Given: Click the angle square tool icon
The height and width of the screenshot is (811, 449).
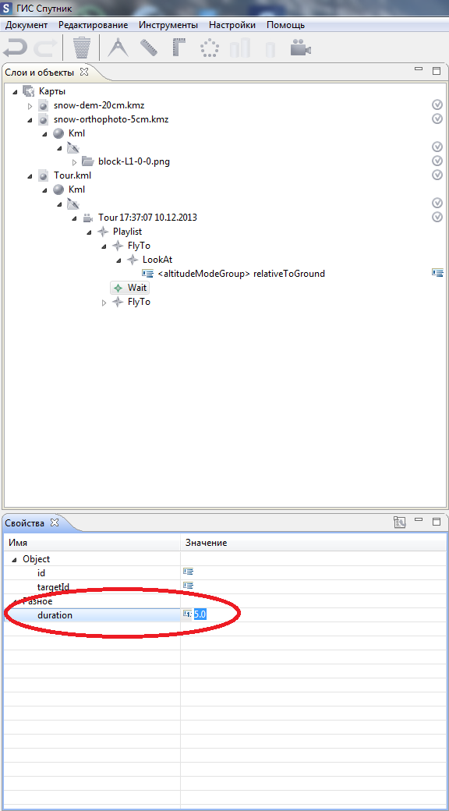Looking at the screenshot, I should pos(179,48).
